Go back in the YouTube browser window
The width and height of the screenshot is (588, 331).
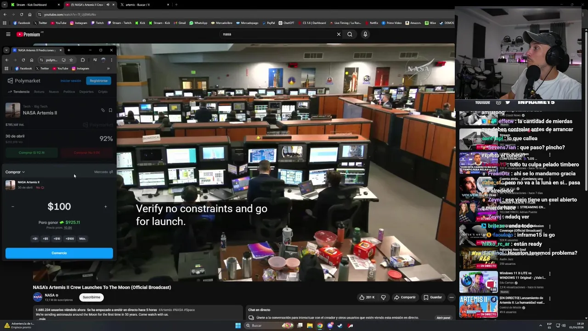tap(5, 14)
